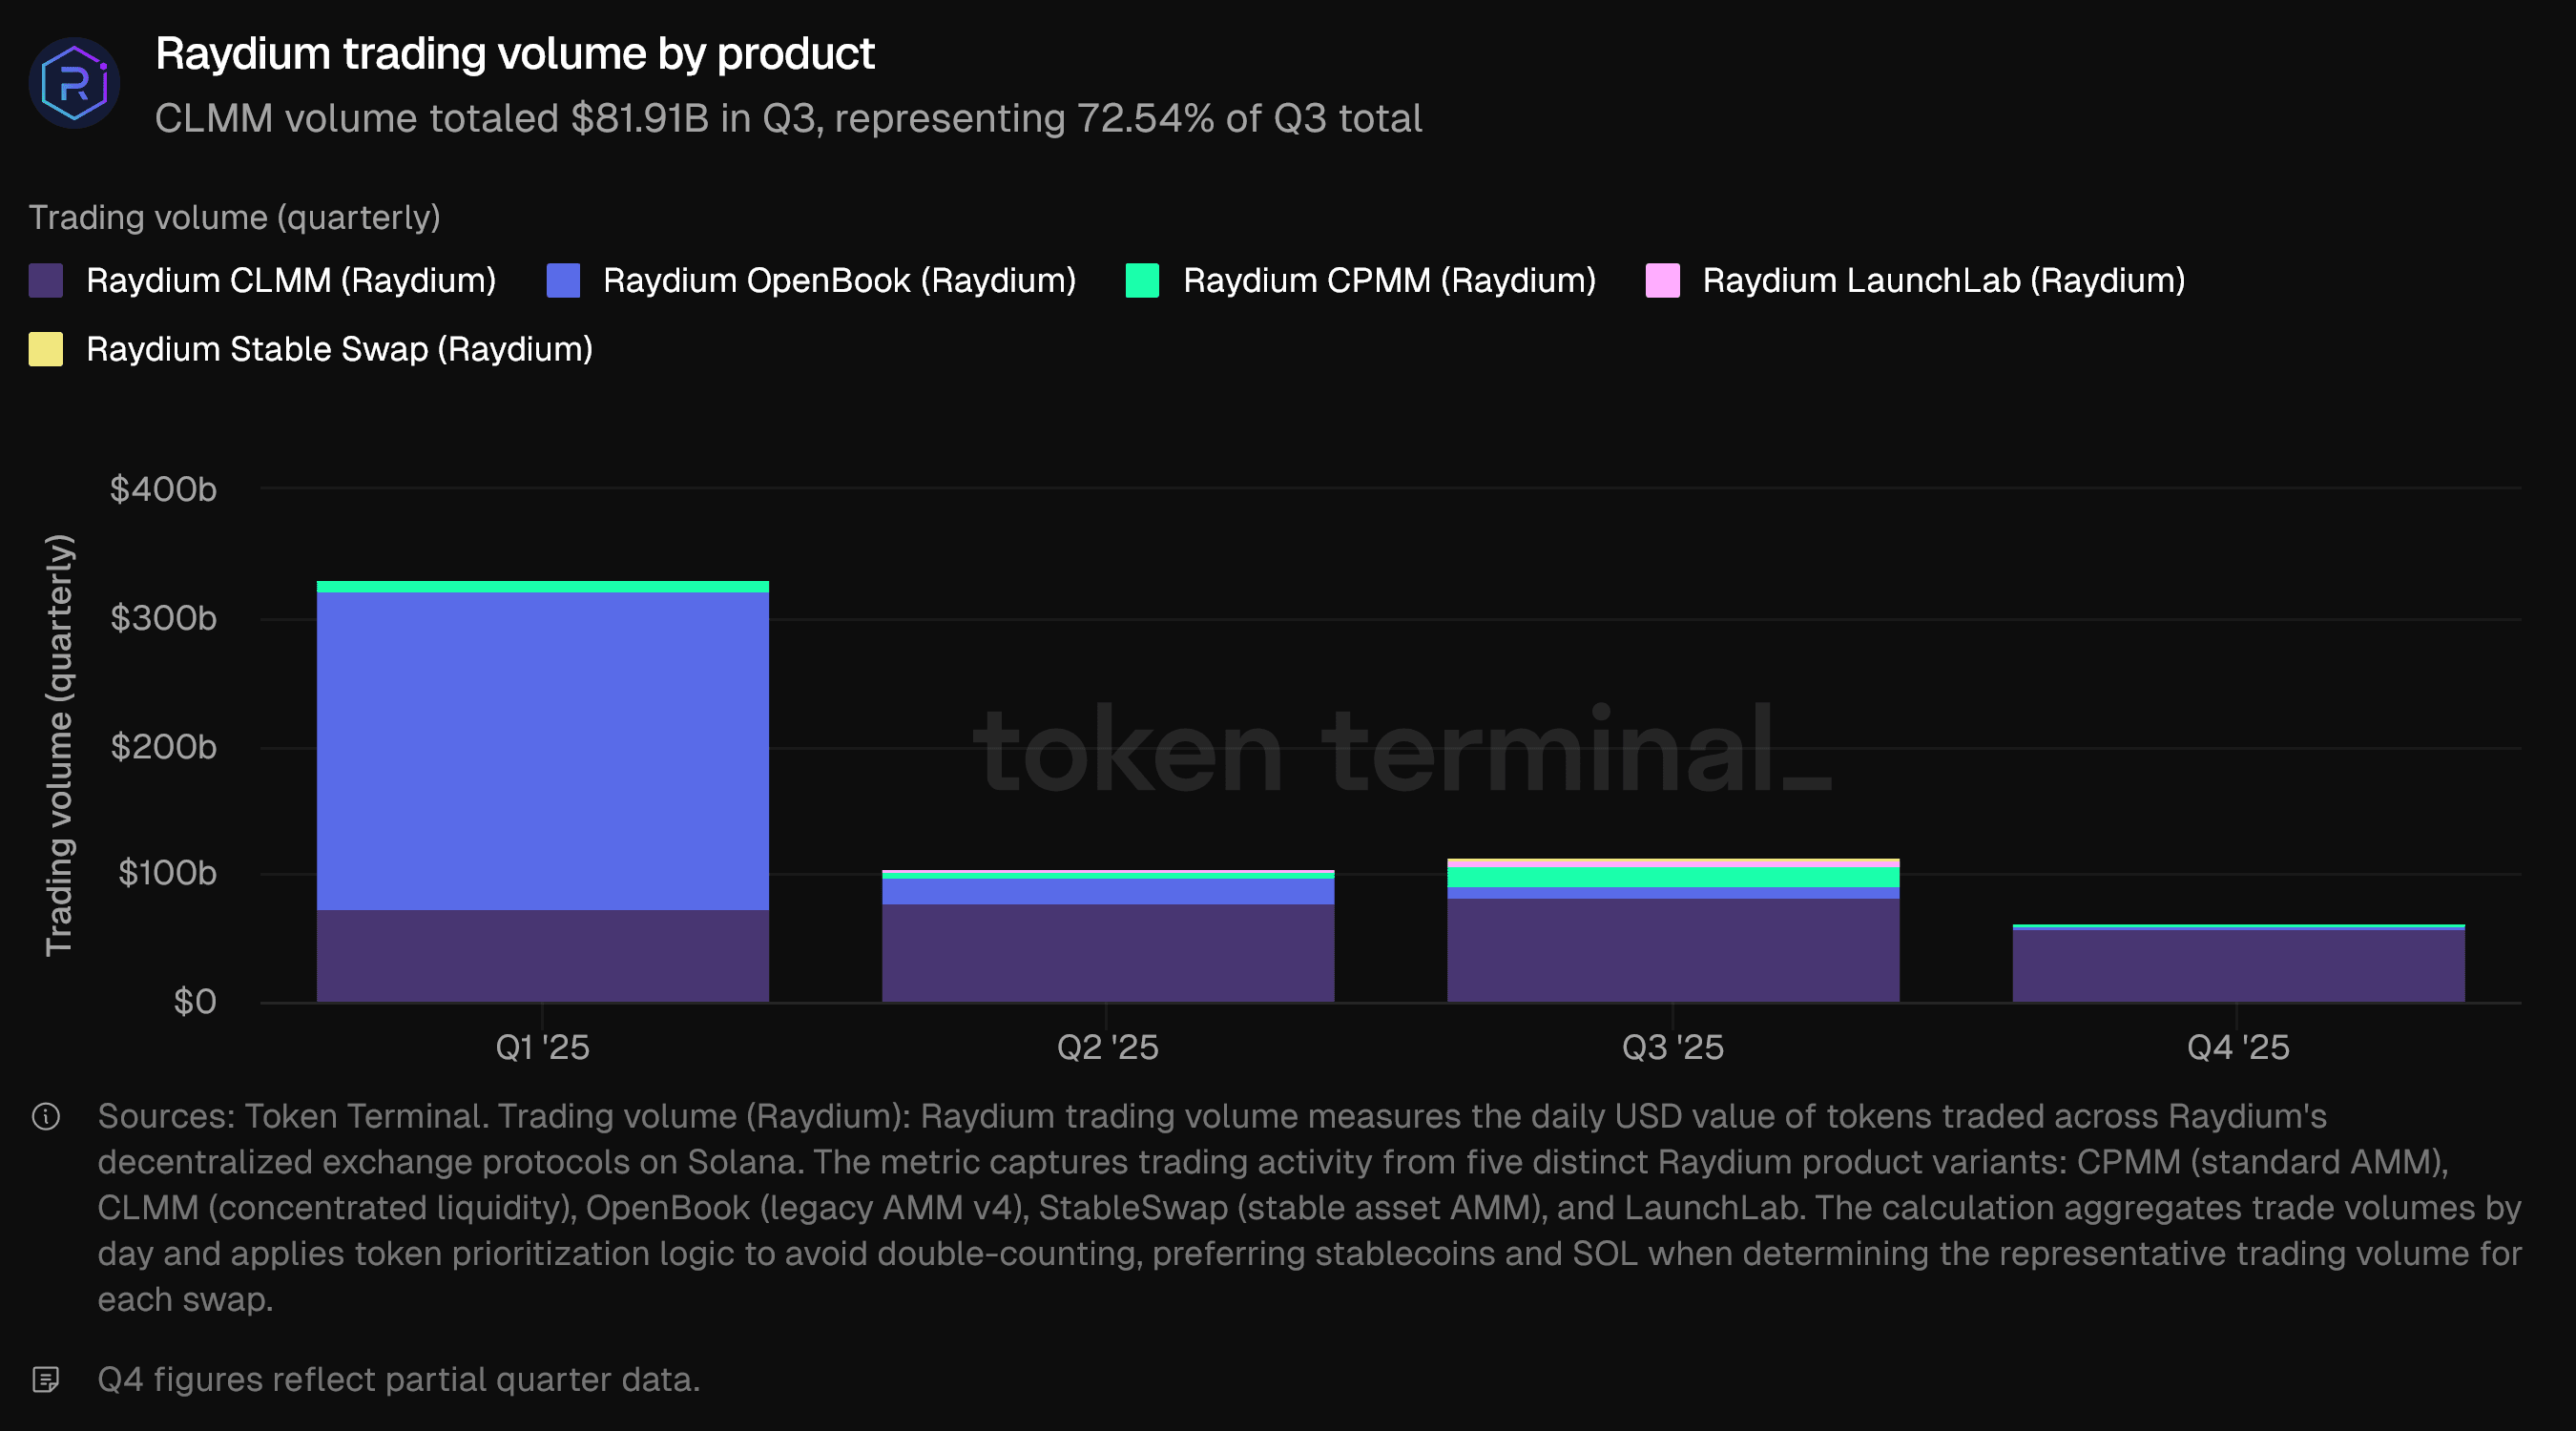The height and width of the screenshot is (1431, 2576).
Task: Click the Q1 '25 x-axis label
Action: [x=543, y=1047]
